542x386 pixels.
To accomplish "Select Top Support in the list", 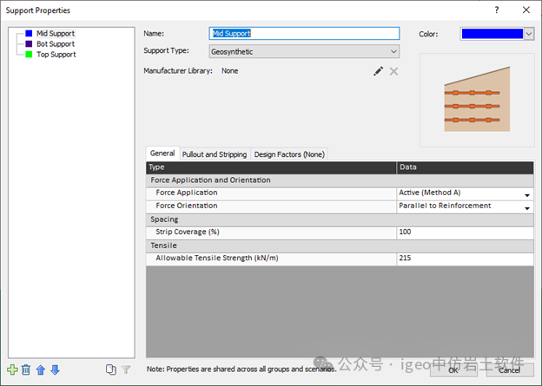I will pos(56,55).
